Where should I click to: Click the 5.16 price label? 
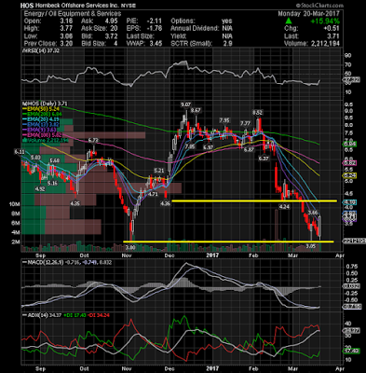click(52, 184)
